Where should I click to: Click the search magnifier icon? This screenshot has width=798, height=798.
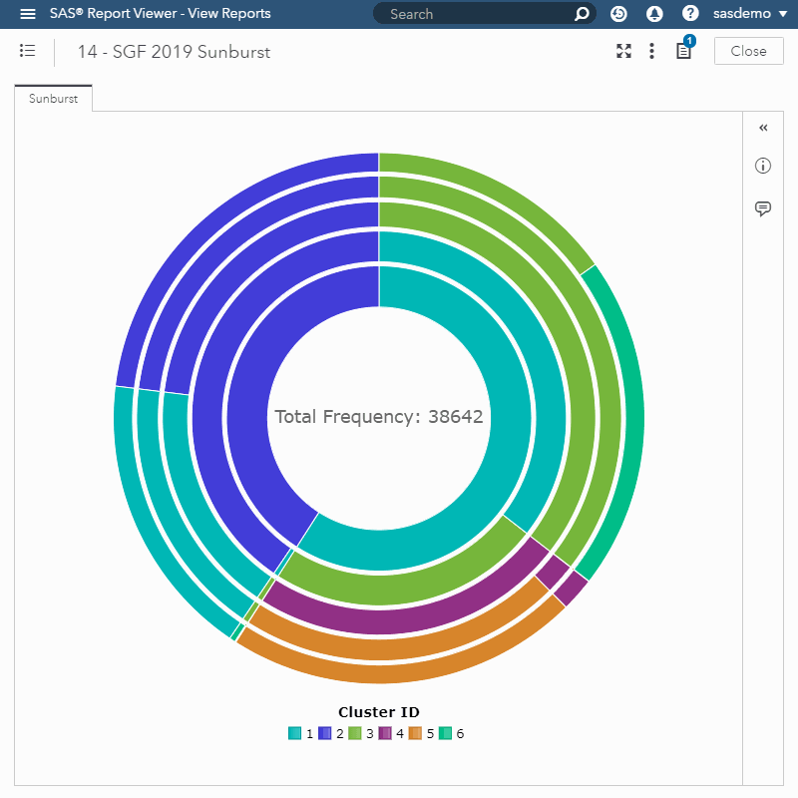(x=583, y=14)
